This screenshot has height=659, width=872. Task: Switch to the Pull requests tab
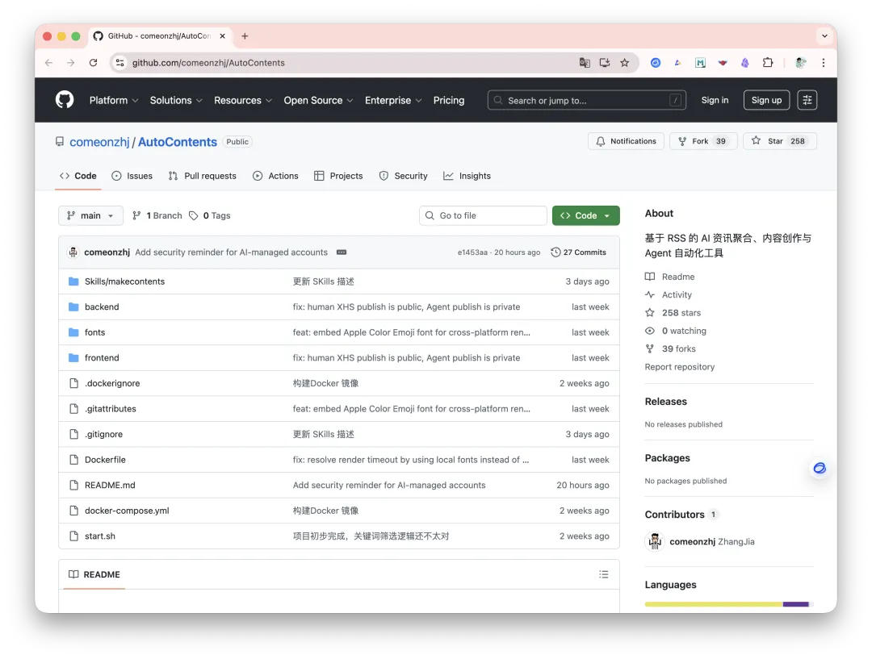203,176
